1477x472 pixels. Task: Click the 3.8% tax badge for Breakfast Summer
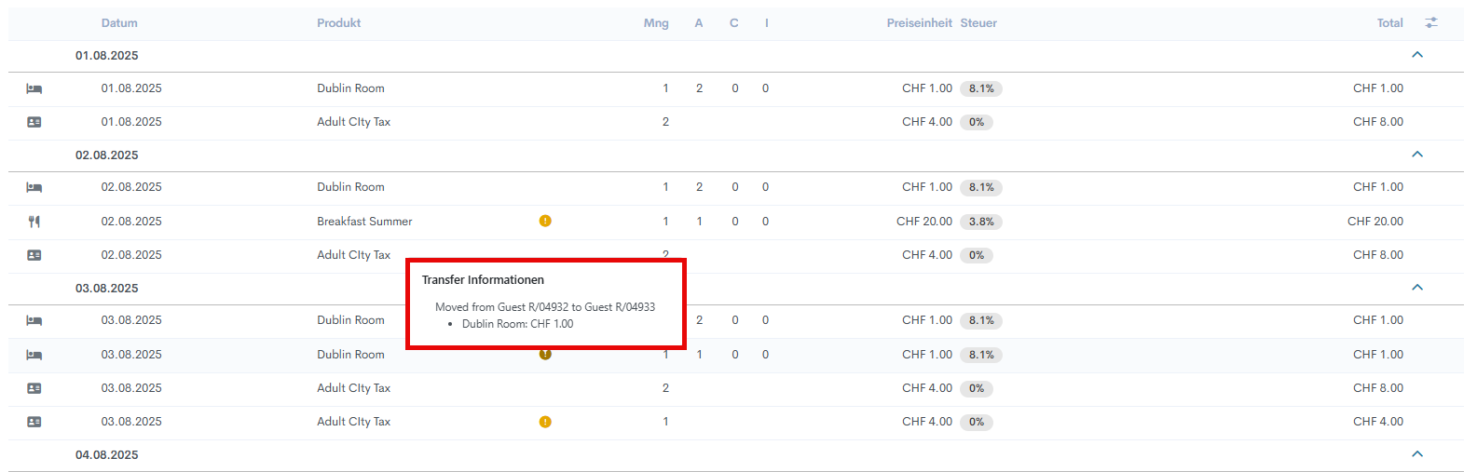[x=981, y=222]
